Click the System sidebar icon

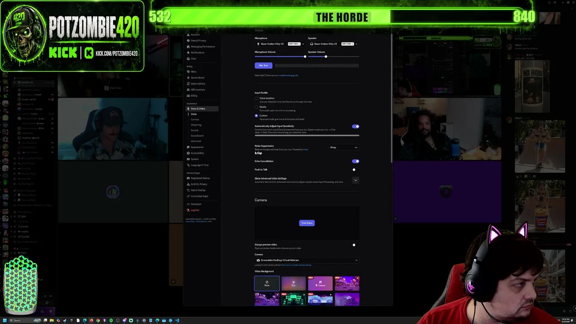188,159
